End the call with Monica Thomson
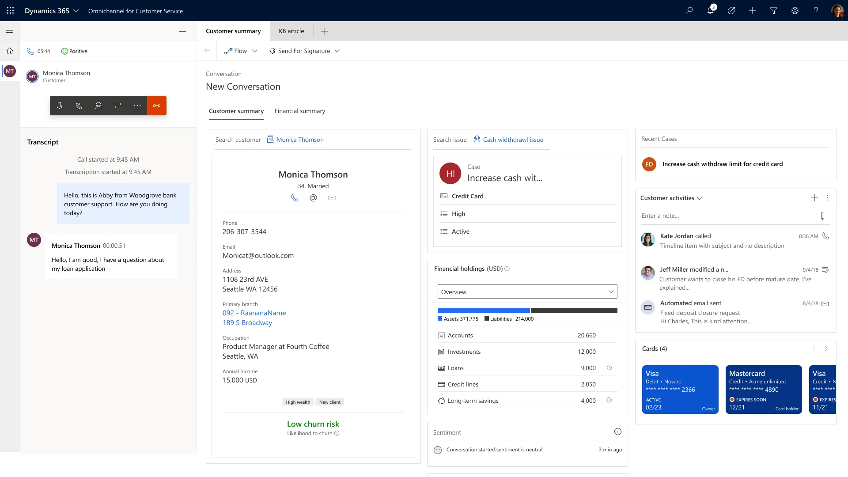848x477 pixels. click(157, 106)
